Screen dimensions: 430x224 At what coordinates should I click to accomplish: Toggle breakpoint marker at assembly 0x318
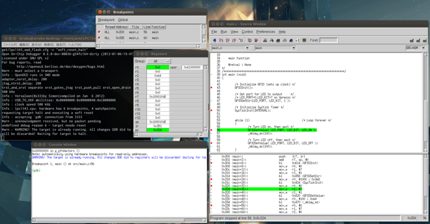[x=211, y=179]
